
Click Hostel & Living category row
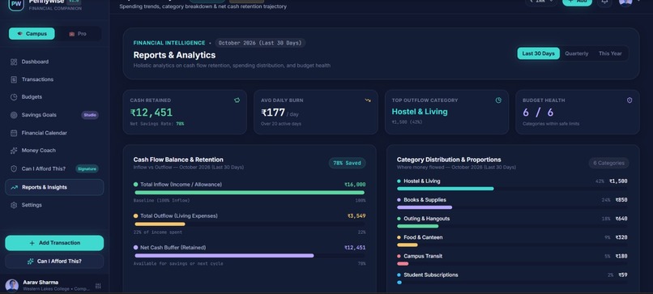click(x=512, y=185)
